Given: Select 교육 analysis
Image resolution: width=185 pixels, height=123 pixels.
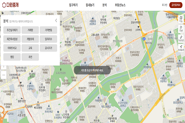Looking at the screenshot, I should click(30, 48).
